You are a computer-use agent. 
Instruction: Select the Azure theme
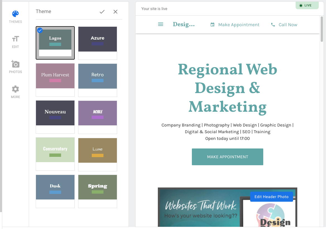coord(98,43)
